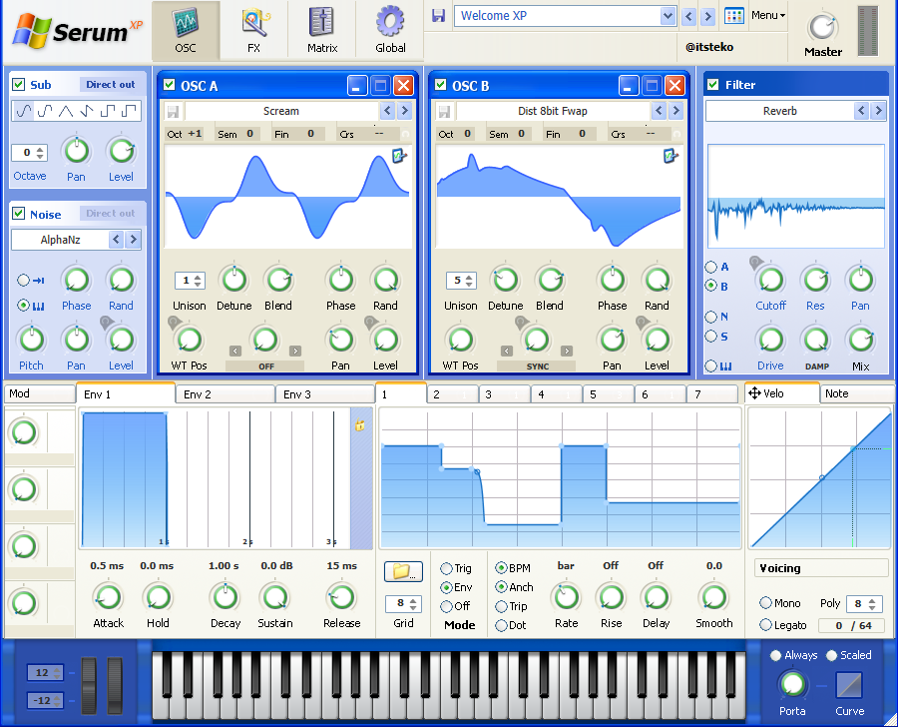Open the Welcome XP preset dropdown
The width and height of the screenshot is (898, 727).
(x=668, y=16)
